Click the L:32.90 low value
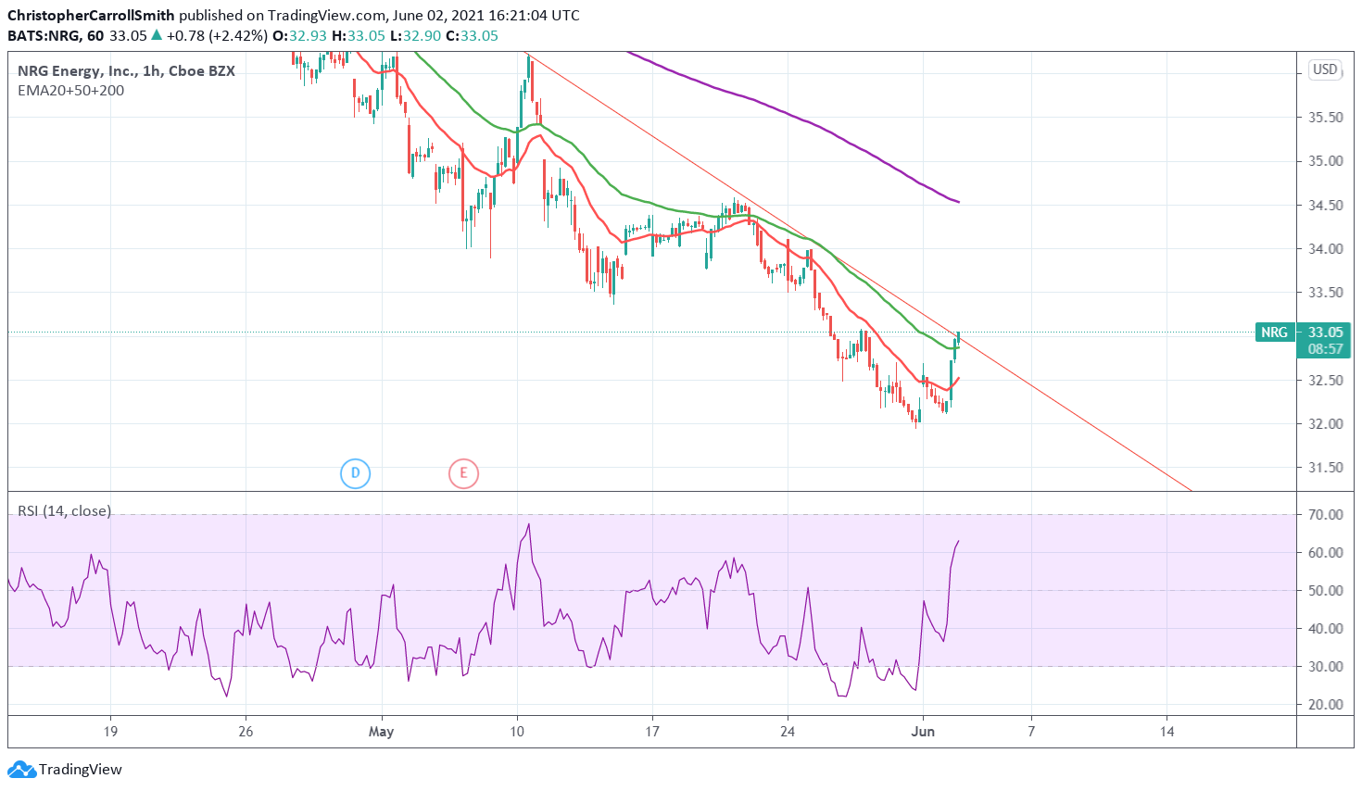 (415, 36)
